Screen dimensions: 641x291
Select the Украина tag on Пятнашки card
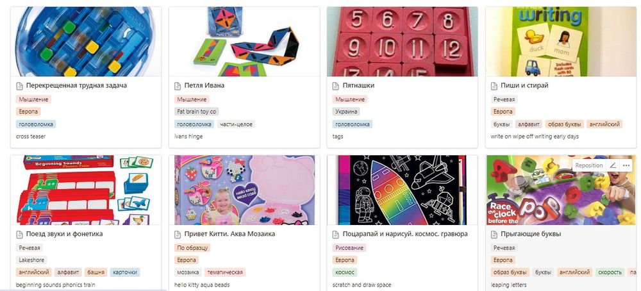click(346, 112)
